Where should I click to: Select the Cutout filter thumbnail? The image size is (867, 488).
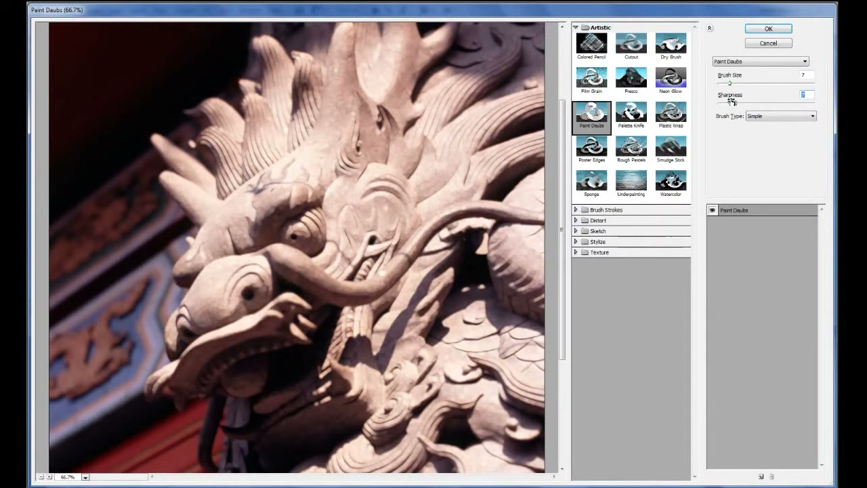[x=631, y=46]
